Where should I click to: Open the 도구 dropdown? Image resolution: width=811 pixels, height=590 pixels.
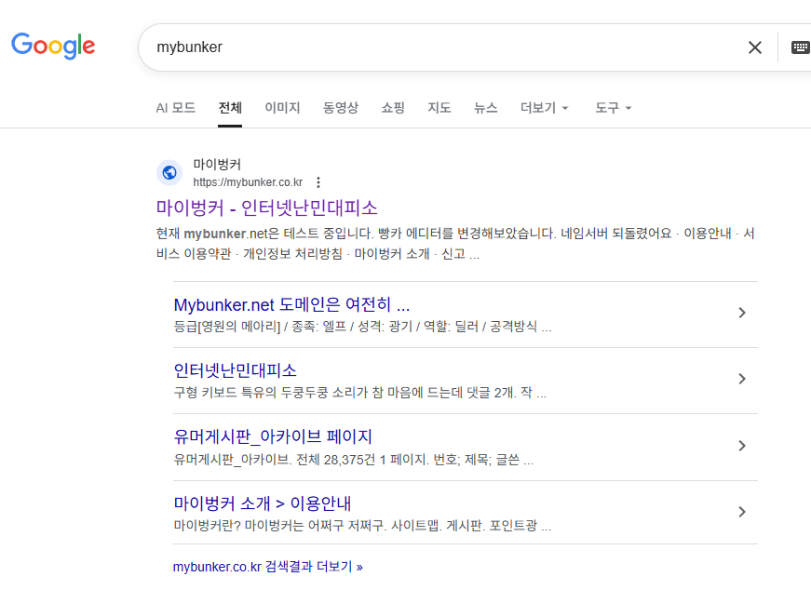click(613, 108)
